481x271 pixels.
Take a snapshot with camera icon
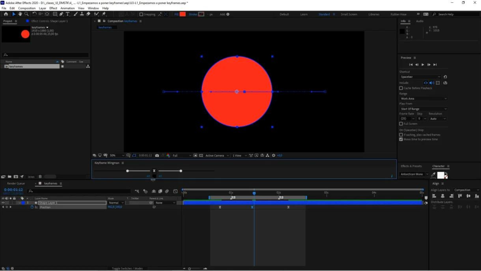tap(157, 156)
